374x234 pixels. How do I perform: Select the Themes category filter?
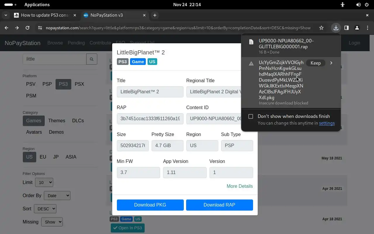(x=57, y=121)
